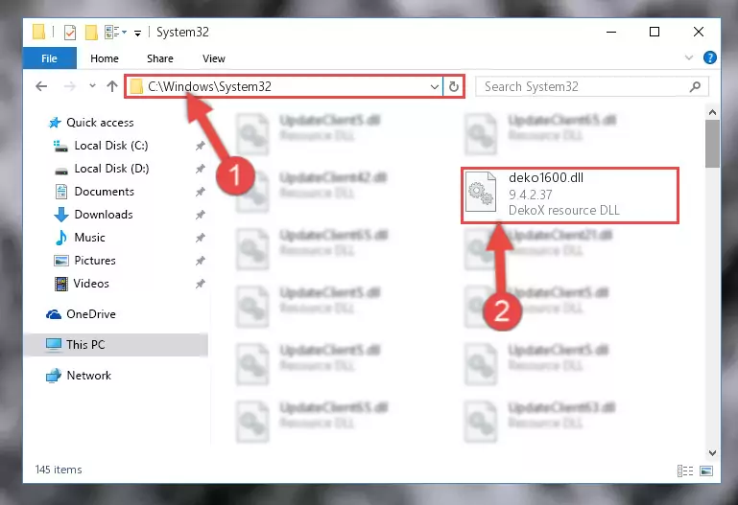Click pin icon next to Videos

click(201, 284)
